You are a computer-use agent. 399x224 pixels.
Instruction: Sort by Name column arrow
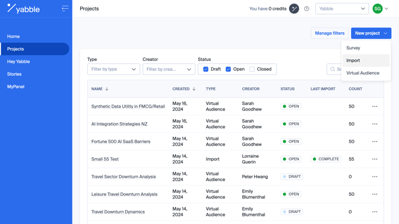click(107, 89)
